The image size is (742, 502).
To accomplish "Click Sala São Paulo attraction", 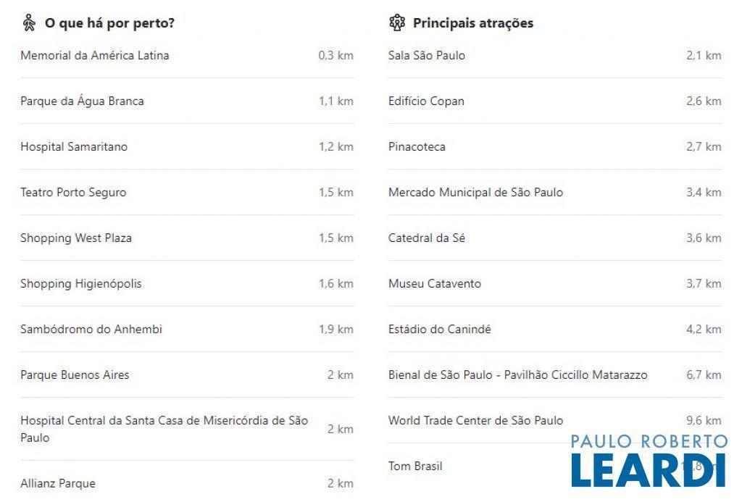I will coord(427,55).
